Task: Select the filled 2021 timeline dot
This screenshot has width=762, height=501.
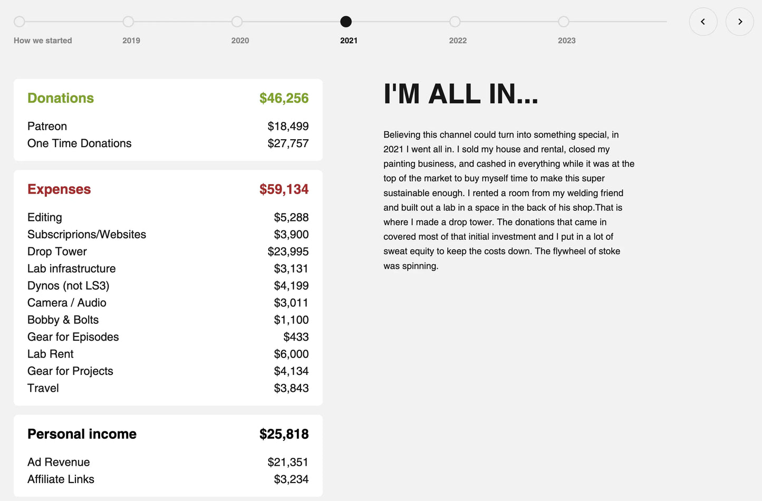Action: [346, 22]
